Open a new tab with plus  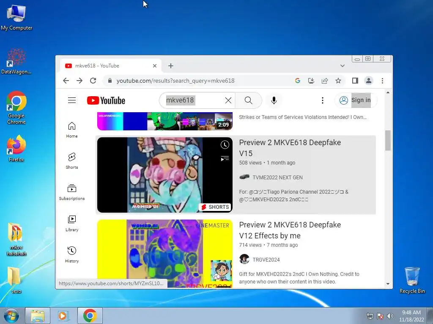click(171, 65)
